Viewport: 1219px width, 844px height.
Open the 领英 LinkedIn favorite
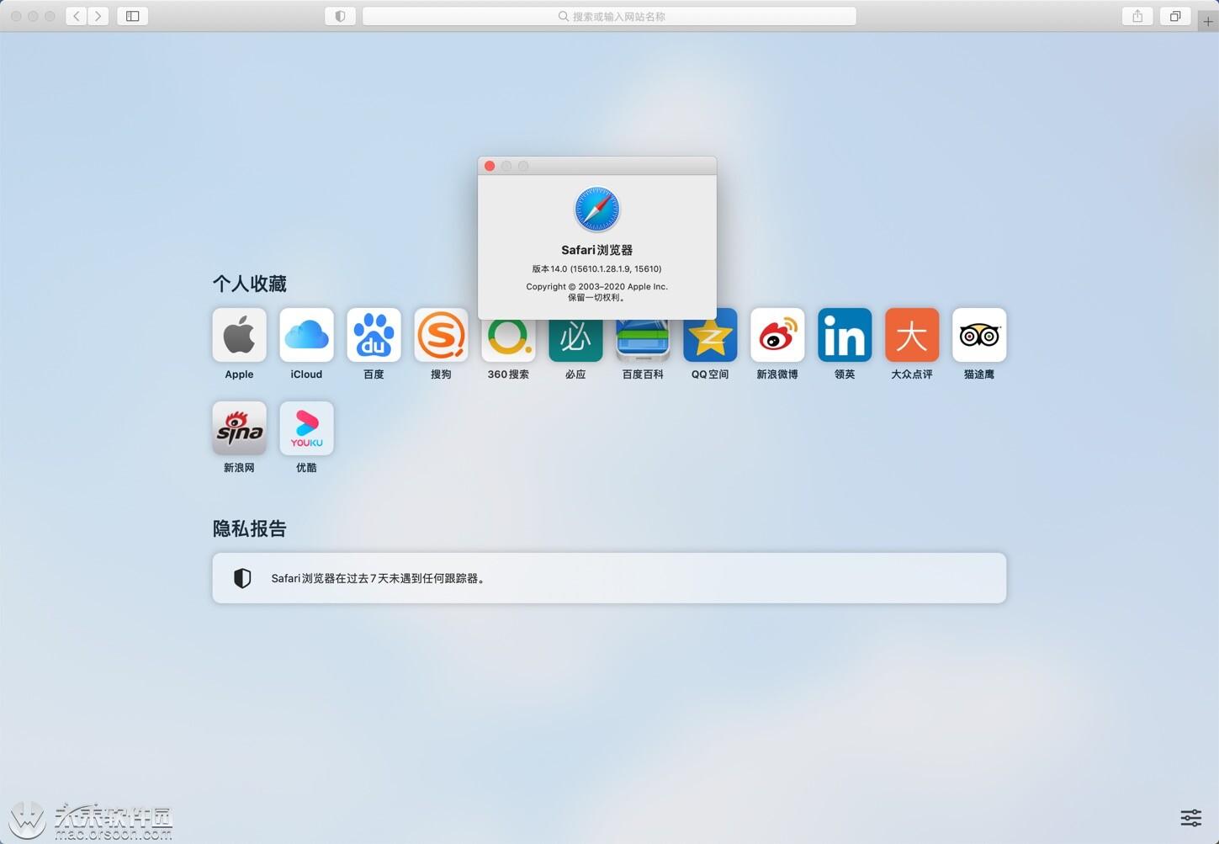[844, 334]
